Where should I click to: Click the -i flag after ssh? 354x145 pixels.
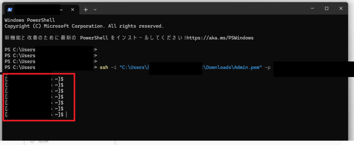pyautogui.click(x=113, y=67)
